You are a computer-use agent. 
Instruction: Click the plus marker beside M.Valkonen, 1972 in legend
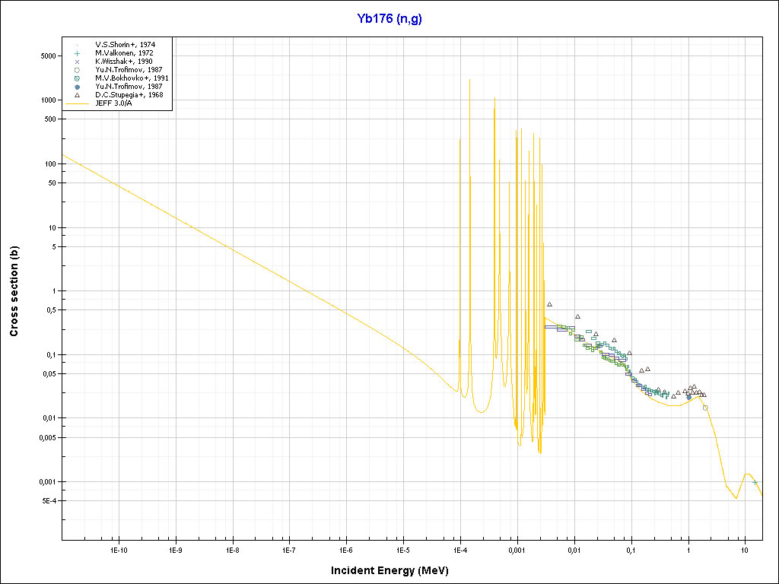coord(78,53)
